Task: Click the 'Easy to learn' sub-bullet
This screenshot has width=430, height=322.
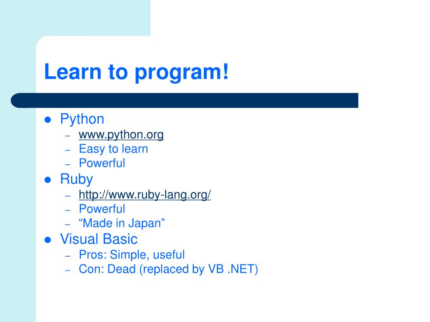Action: click(x=113, y=149)
